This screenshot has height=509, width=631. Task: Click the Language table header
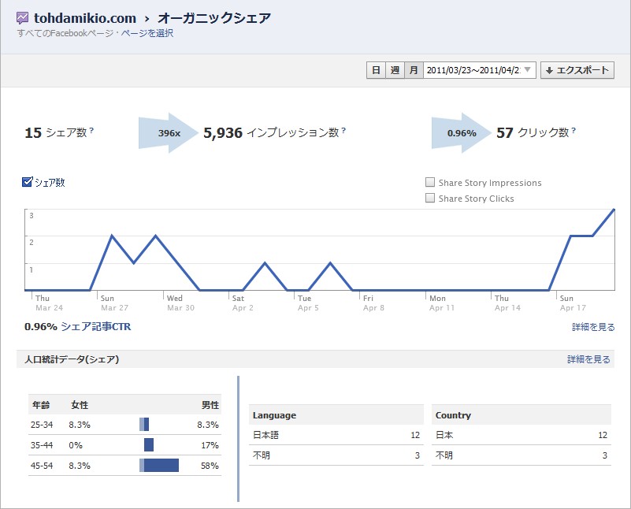[x=336, y=415]
